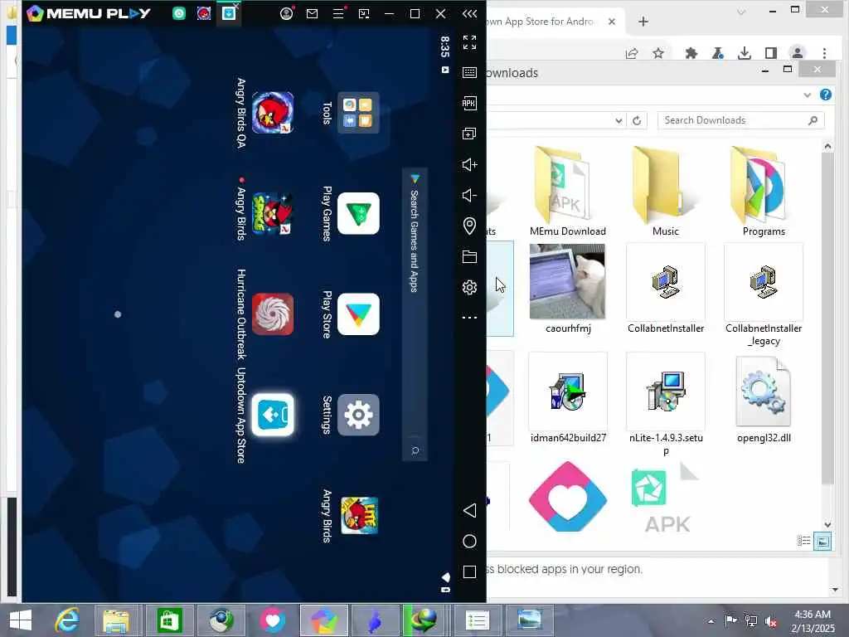Open the Tools folder in MEmu
Image resolution: width=849 pixels, height=637 pixels.
(358, 113)
